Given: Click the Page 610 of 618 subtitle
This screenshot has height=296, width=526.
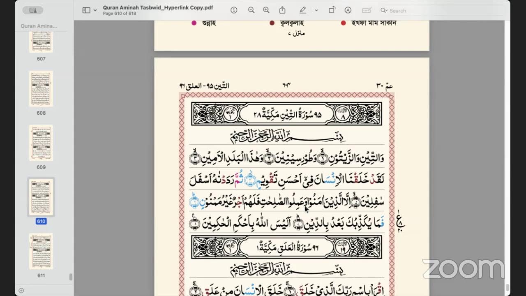Looking at the screenshot, I should [x=119, y=14].
